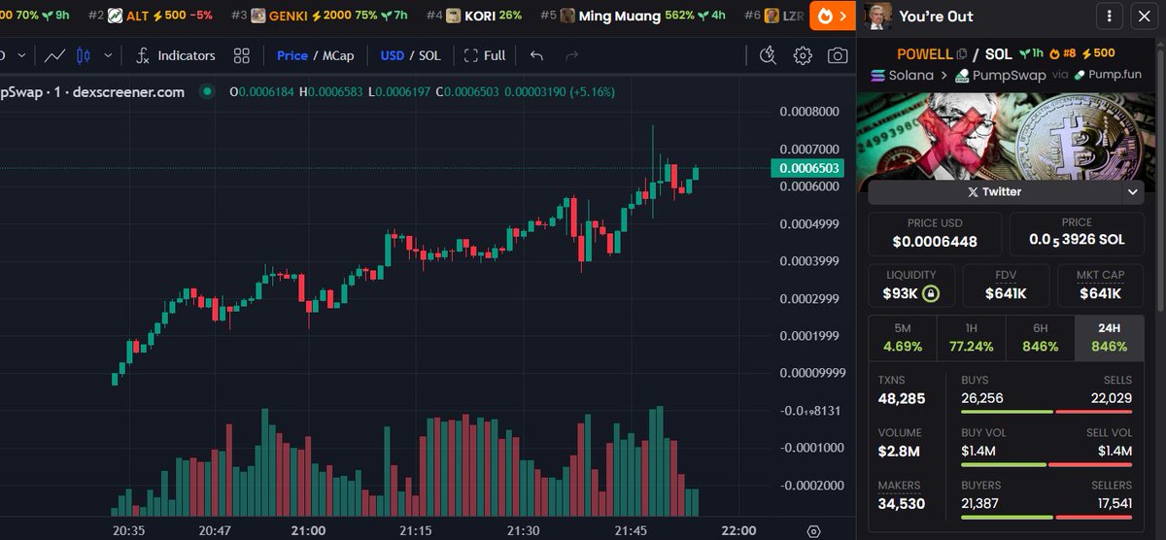Toggle chart to Price mode

pos(291,55)
